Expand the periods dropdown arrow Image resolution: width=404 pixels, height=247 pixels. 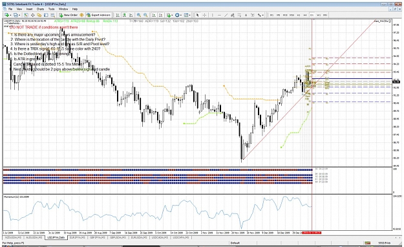pyautogui.click(x=181, y=15)
